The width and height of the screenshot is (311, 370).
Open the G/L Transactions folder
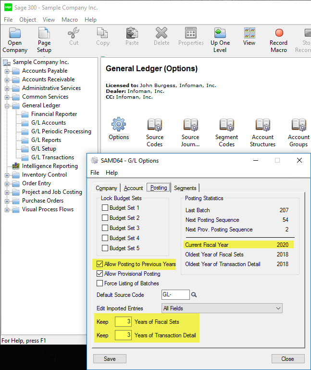(x=52, y=157)
